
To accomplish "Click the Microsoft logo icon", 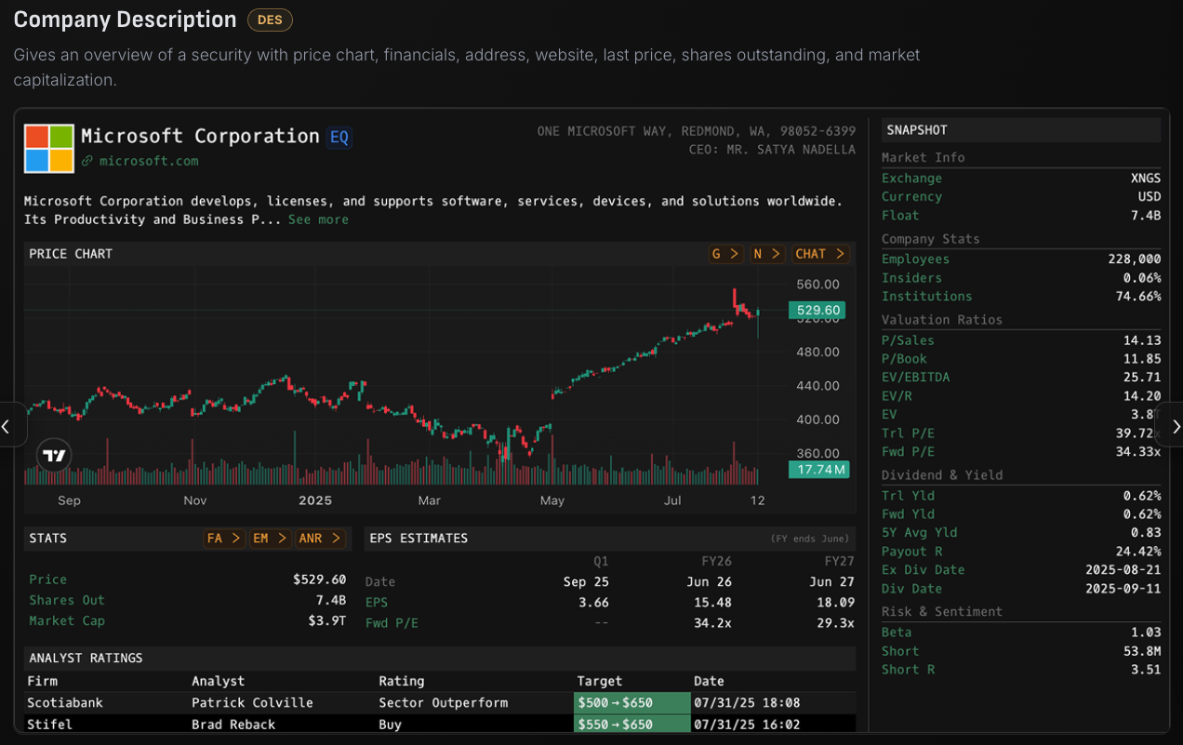I will point(47,148).
